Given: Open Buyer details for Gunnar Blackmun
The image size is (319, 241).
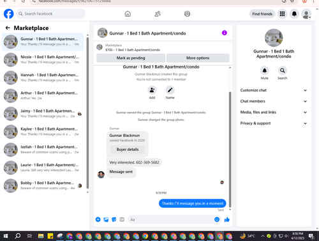Looking at the screenshot, I should click(x=128, y=150).
